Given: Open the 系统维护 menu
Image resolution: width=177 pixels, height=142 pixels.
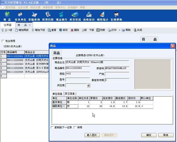Looking at the screenshot, I should [x=73, y=7].
